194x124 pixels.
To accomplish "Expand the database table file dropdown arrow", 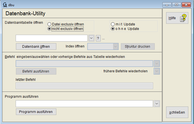I will tap(91, 38).
